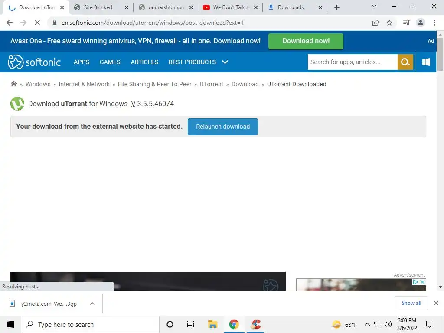
Task: Open the APPS menu
Action: point(81,62)
